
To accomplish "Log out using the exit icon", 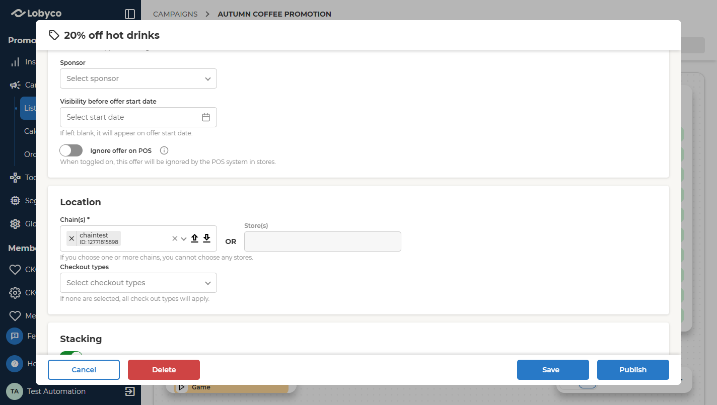I will tap(130, 391).
